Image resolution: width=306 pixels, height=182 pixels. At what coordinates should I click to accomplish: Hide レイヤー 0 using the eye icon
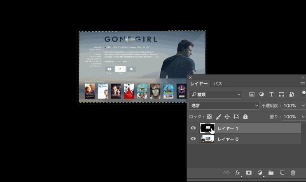tap(193, 139)
